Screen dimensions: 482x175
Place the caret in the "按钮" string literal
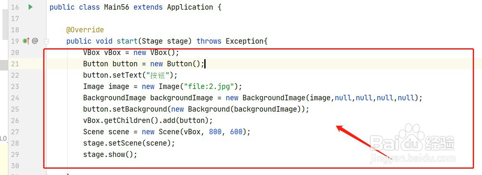[159, 75]
